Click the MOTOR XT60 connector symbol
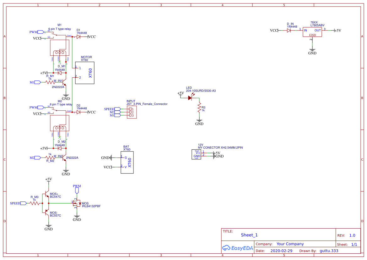Viewport: 367px width, 260px height. pos(85,73)
